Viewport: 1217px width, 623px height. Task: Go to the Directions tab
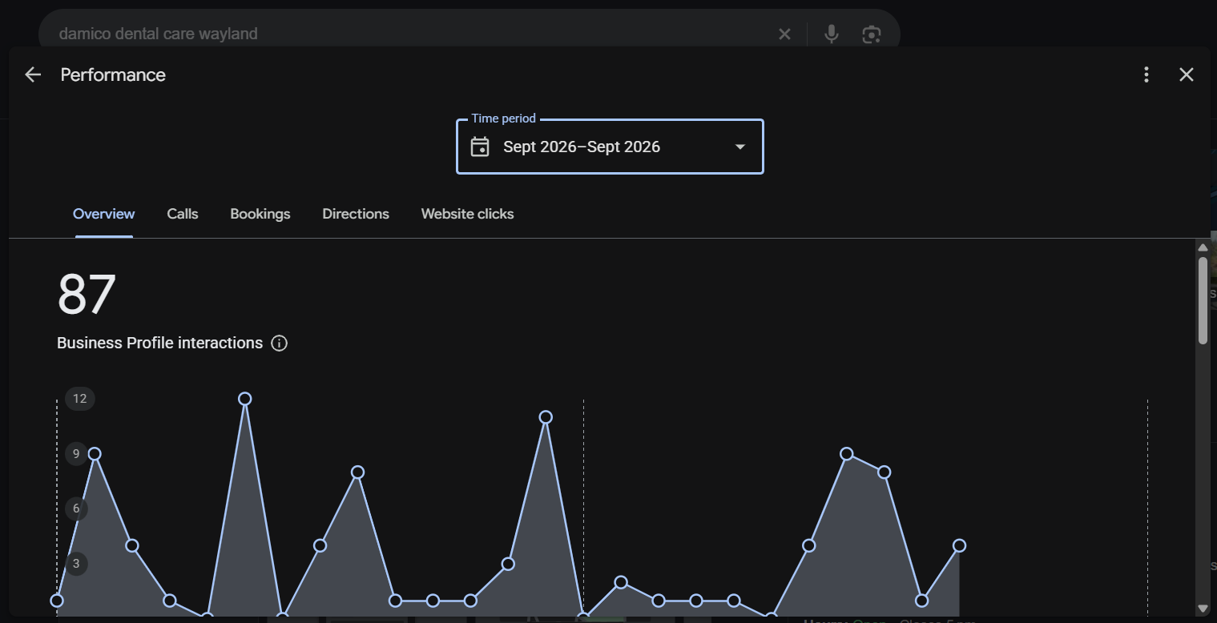(356, 214)
